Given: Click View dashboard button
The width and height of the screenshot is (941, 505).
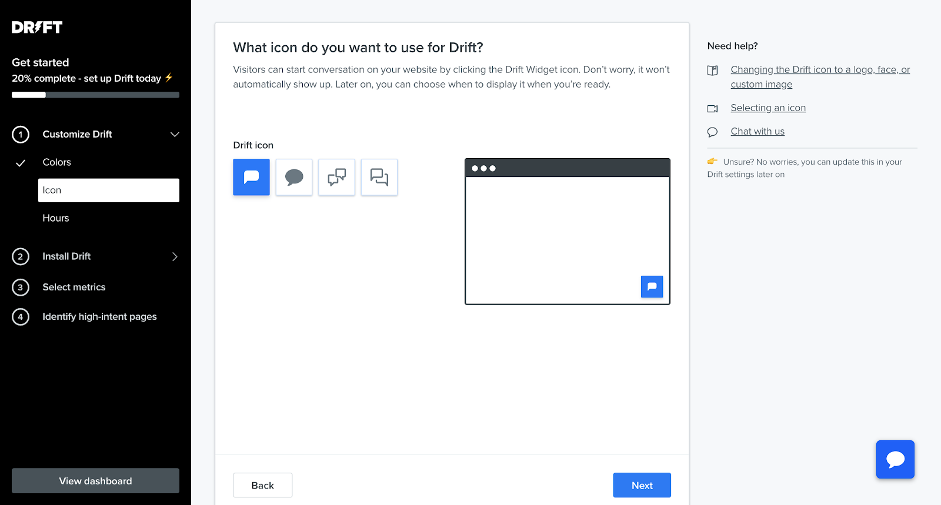Looking at the screenshot, I should 95,481.
